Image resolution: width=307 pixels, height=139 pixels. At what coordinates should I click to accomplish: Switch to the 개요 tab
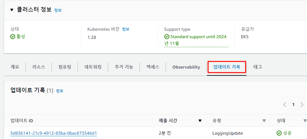[x=15, y=67]
